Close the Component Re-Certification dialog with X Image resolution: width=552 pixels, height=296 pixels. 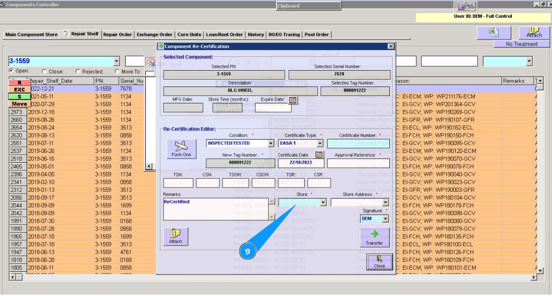tap(391, 46)
